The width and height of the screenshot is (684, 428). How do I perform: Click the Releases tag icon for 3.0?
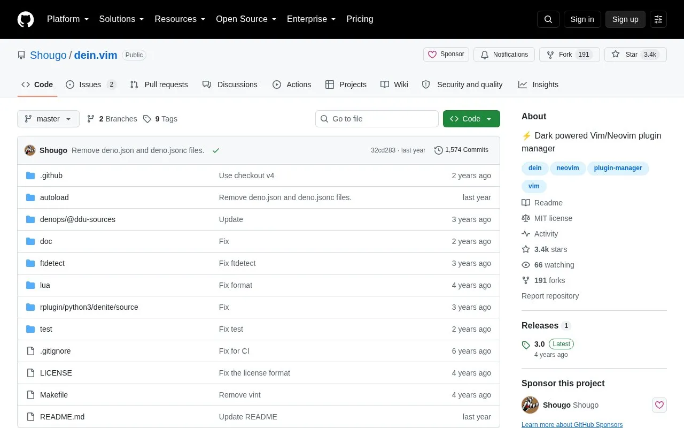526,345
